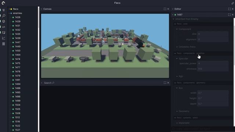Viewport: 235px width, 132px height.
Task: Select entity 1464 in tree
Action: click(18, 55)
